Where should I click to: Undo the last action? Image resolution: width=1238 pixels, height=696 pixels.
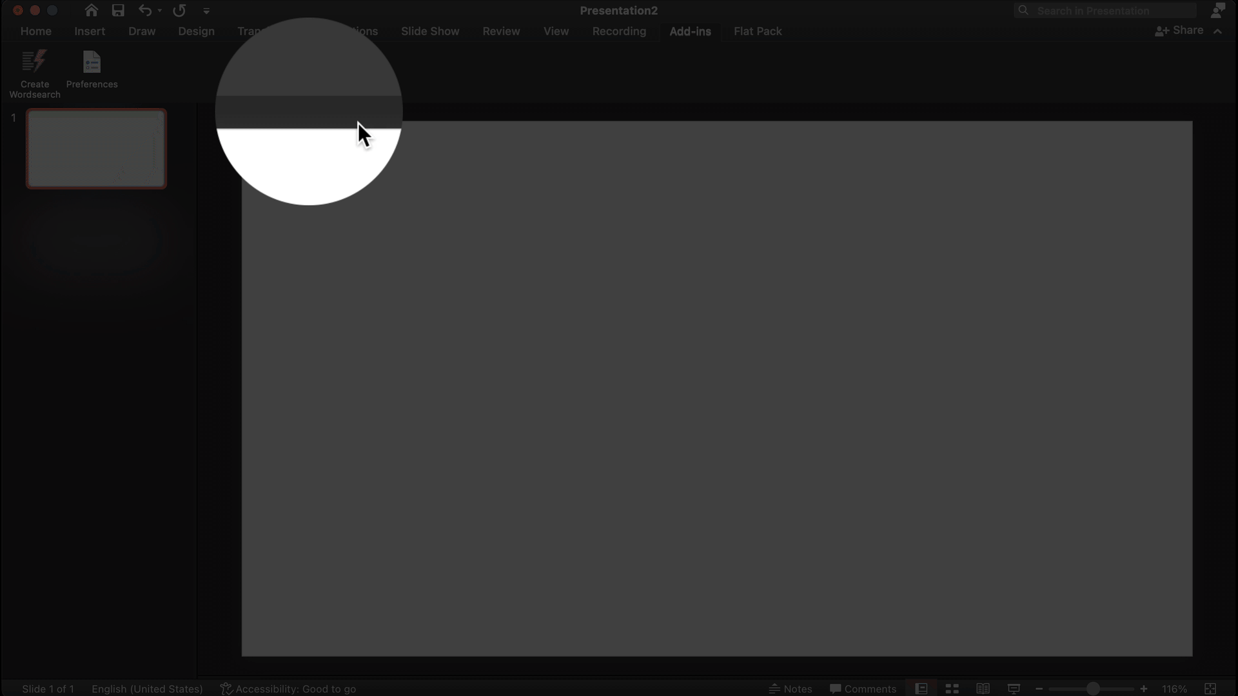(x=145, y=10)
